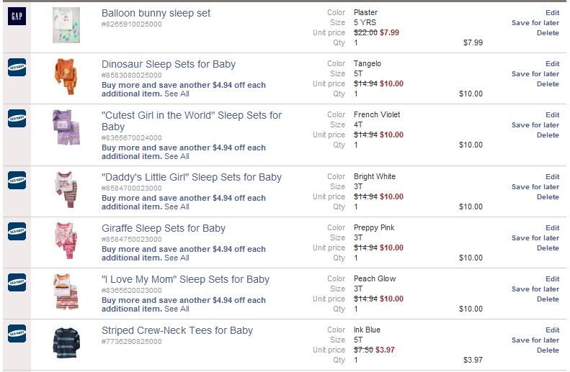Open the Striped Crew-Neck Tees thumbnail image
This screenshot has width=570, height=372.
(x=66, y=342)
